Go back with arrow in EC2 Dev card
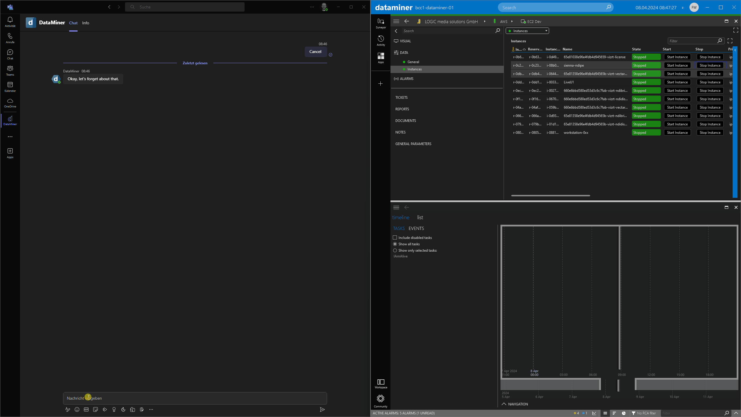This screenshot has width=741, height=417. tap(407, 21)
